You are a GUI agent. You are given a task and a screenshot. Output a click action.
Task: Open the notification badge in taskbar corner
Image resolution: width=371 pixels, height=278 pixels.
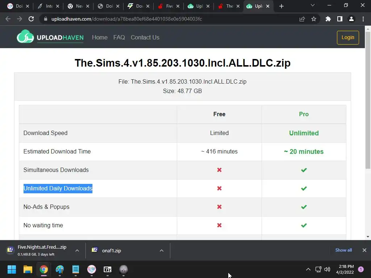point(361,269)
